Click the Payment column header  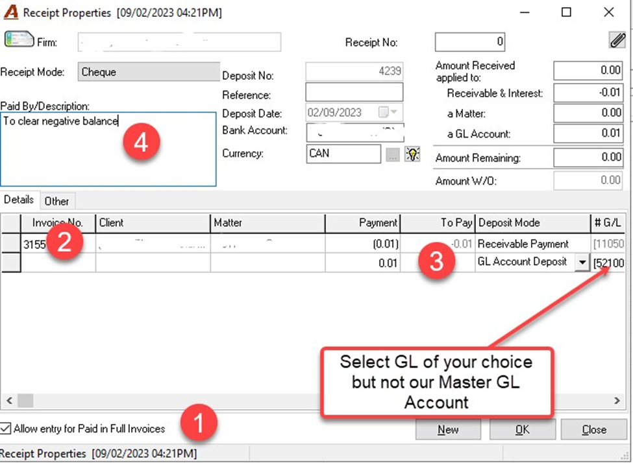tap(362, 223)
